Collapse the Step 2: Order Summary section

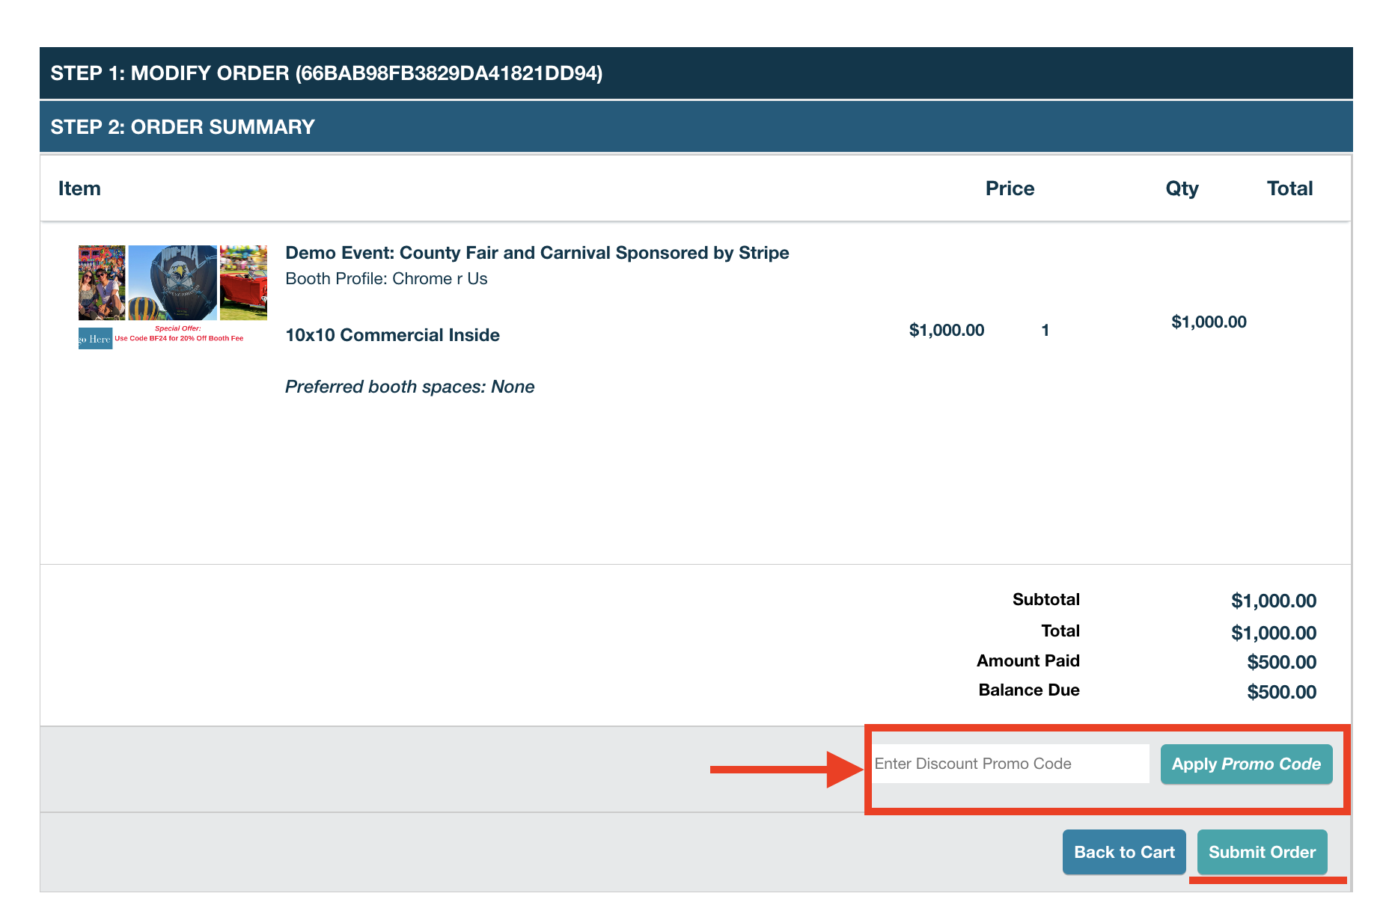click(183, 126)
